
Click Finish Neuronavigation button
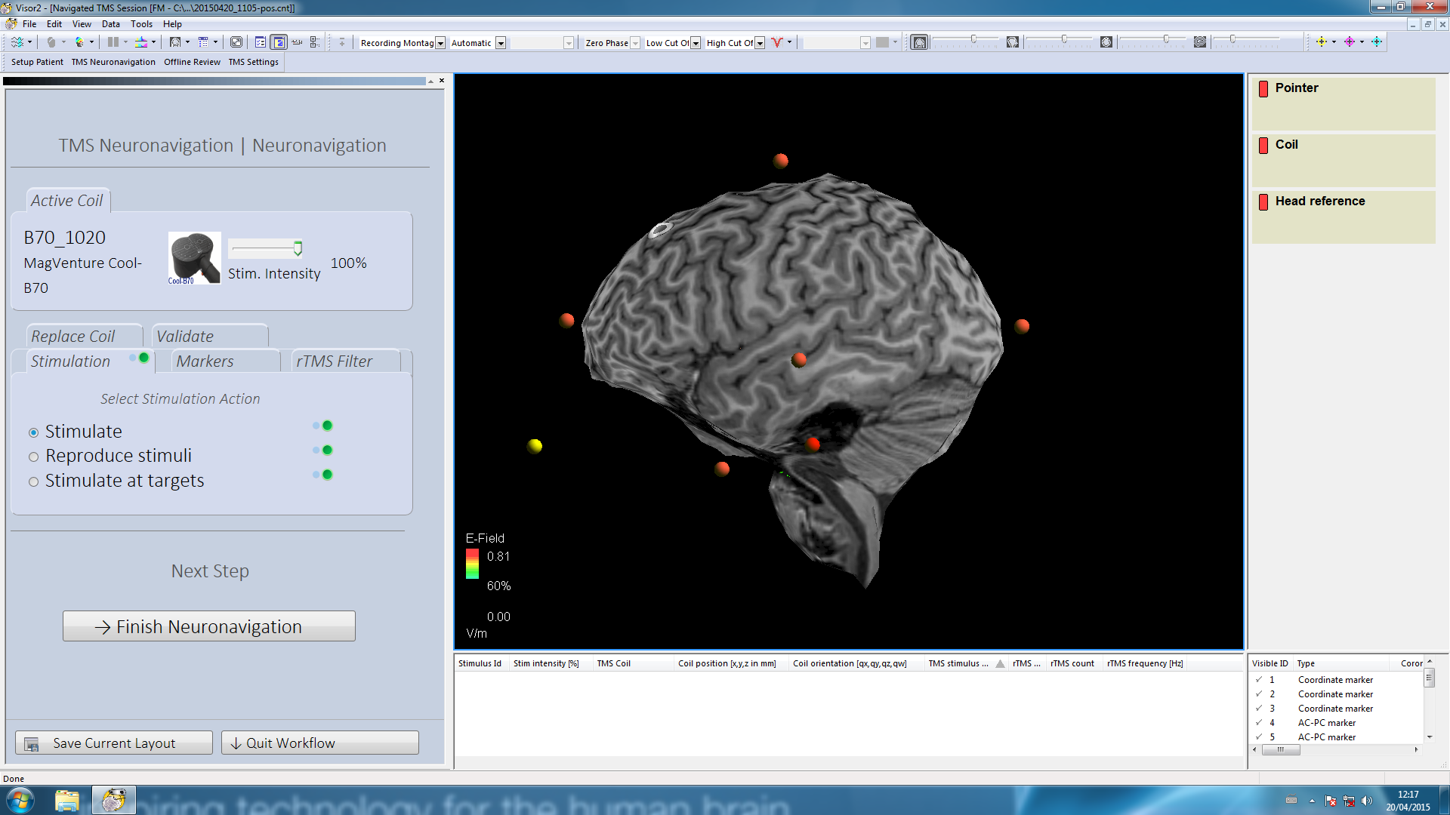point(209,626)
